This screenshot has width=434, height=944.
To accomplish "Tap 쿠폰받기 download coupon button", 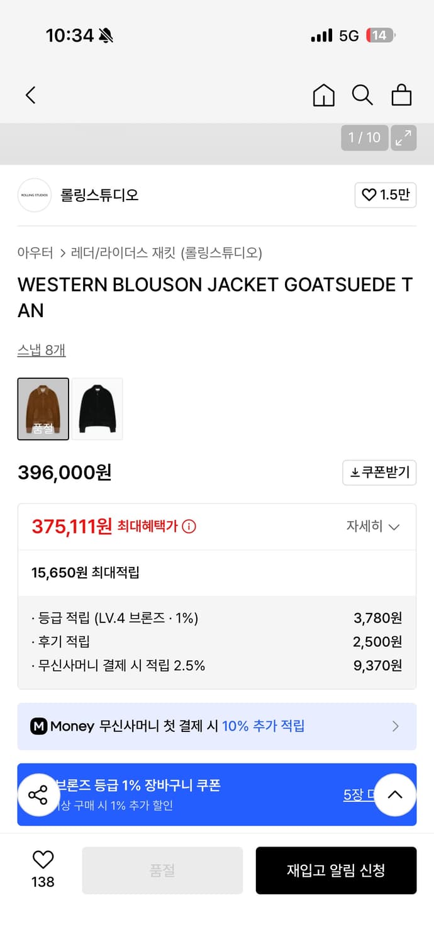I will (x=379, y=473).
